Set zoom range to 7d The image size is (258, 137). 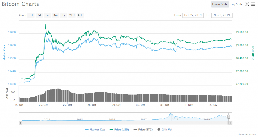pos(39,15)
